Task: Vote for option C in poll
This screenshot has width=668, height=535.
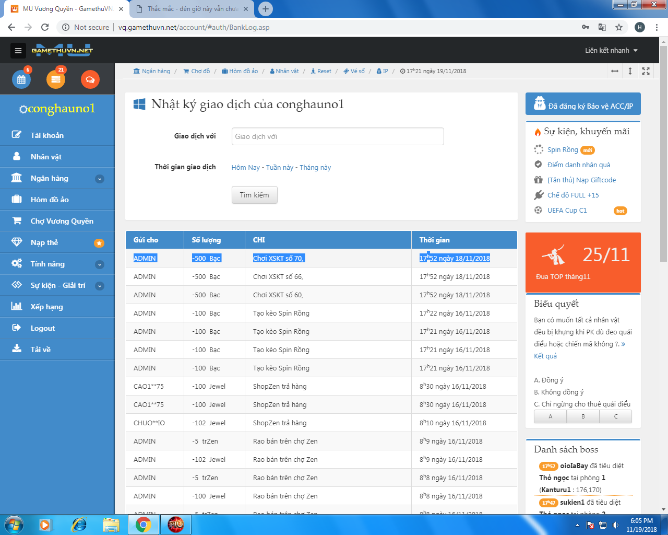Action: [616, 416]
